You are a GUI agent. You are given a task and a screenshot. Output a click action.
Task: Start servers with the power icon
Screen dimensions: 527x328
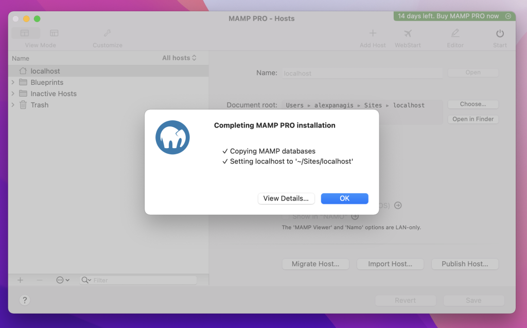tap(500, 33)
